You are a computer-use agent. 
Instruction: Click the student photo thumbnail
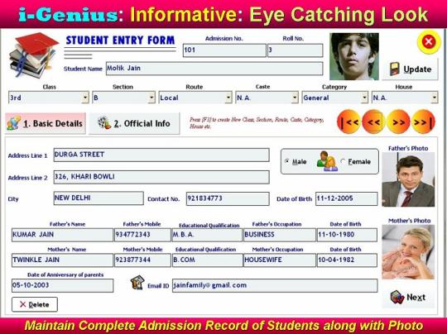[x=354, y=56]
